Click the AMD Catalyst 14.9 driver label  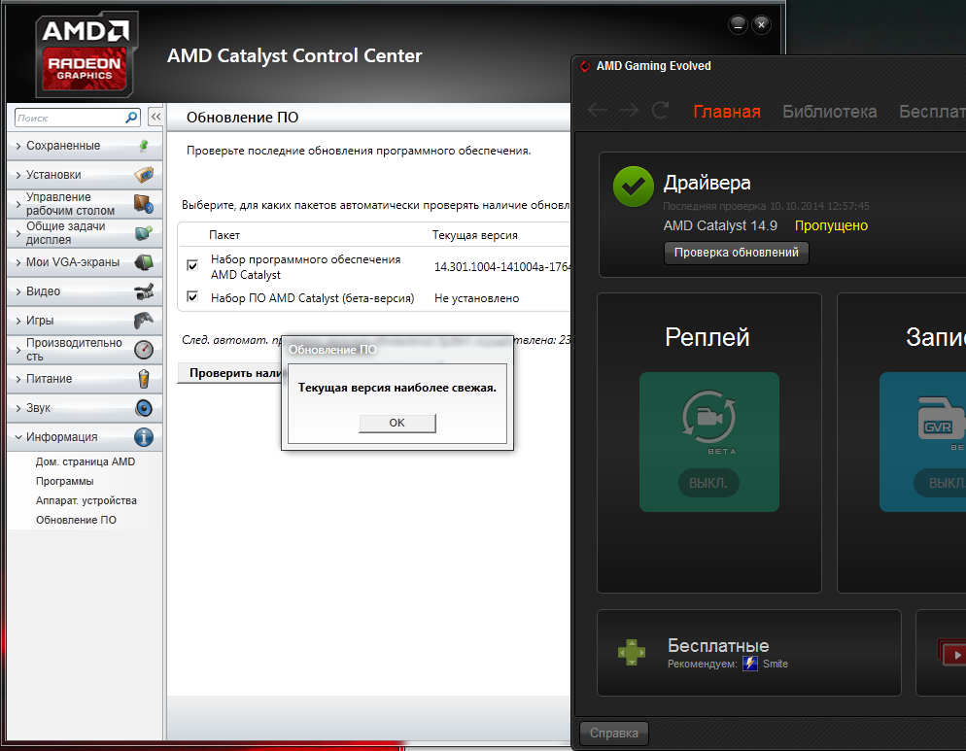720,226
